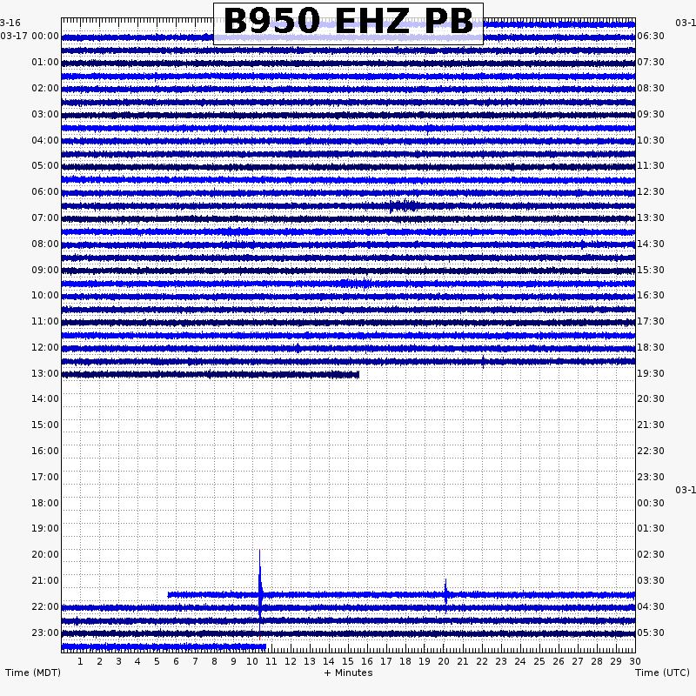
Task: Click where the 21:30 trace resumes
Action: [x=169, y=595]
